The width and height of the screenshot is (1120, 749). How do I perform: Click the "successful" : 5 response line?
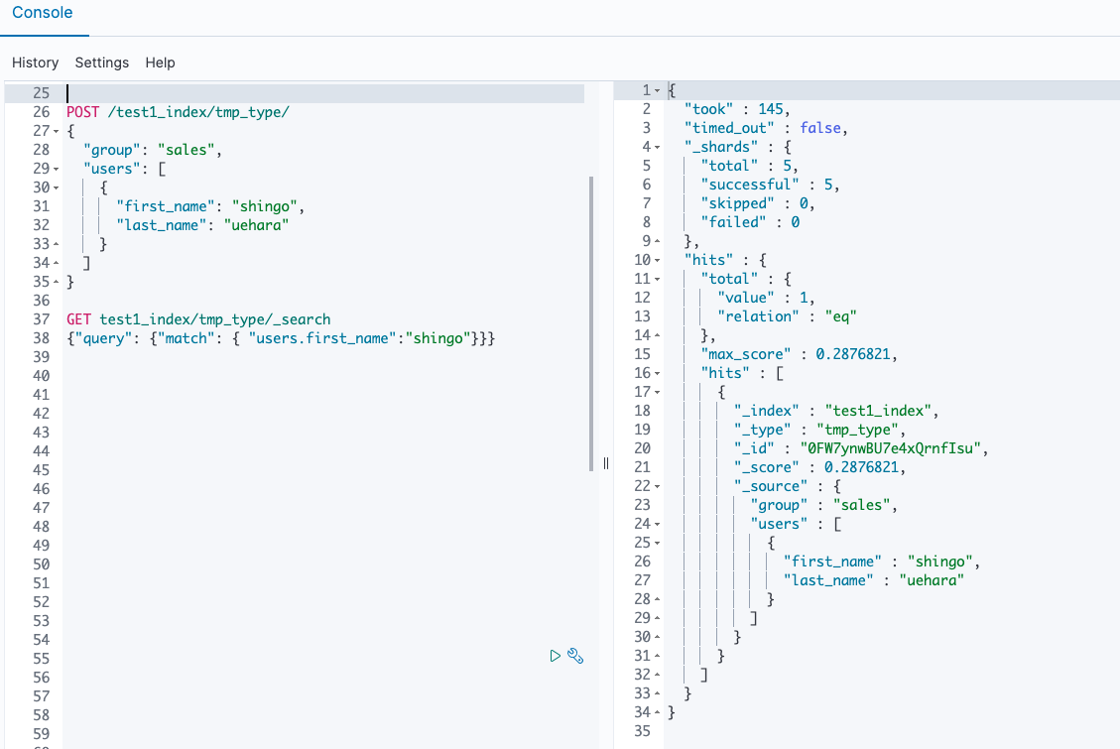770,185
